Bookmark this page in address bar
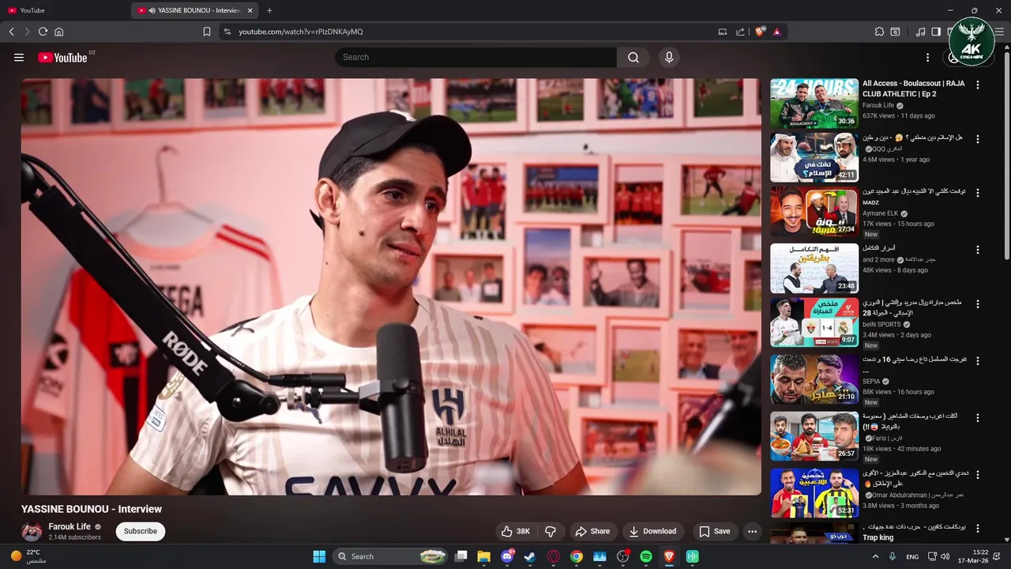The width and height of the screenshot is (1011, 569). (x=207, y=32)
